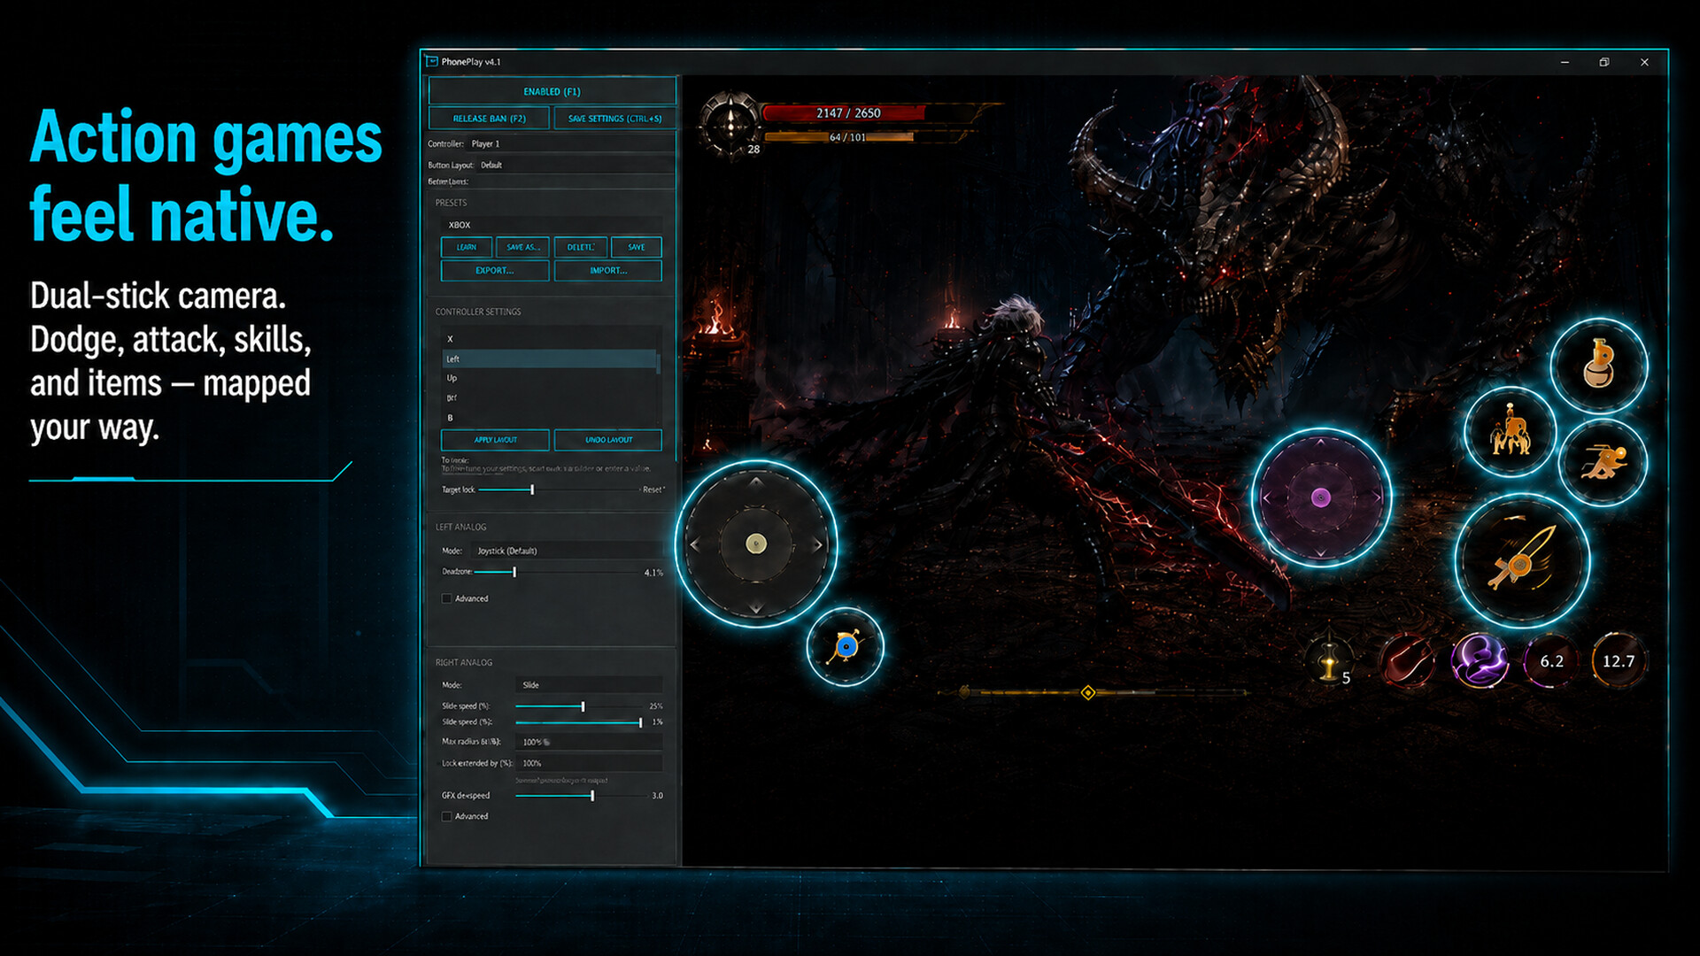Tap the running dodge action button
Image resolution: width=1700 pixels, height=956 pixels.
click(x=1603, y=462)
